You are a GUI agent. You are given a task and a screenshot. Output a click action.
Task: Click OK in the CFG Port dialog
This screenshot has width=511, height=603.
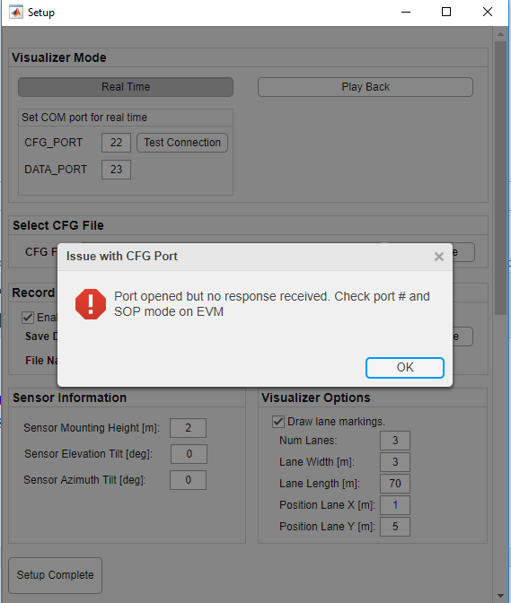pos(405,368)
